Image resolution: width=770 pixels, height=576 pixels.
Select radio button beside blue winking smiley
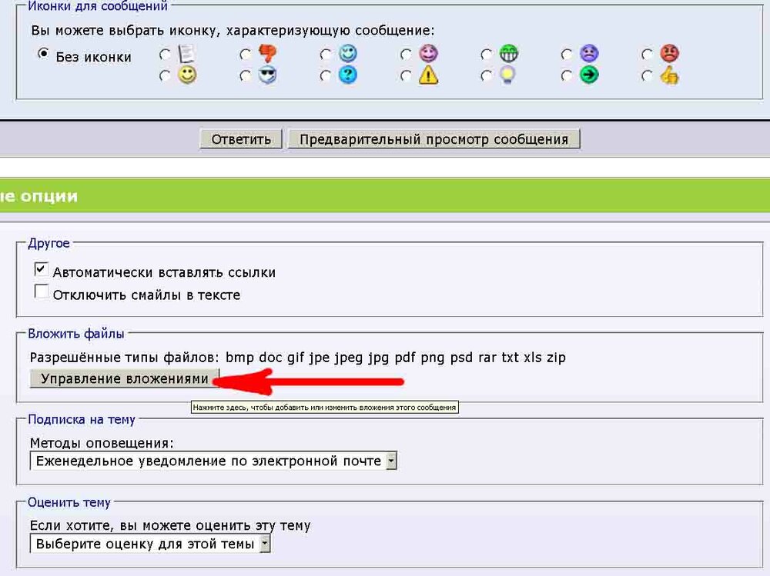pyautogui.click(x=325, y=55)
